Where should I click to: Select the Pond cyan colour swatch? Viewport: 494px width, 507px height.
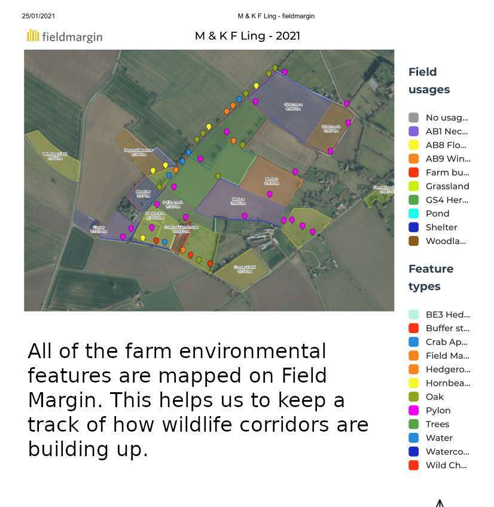413,214
